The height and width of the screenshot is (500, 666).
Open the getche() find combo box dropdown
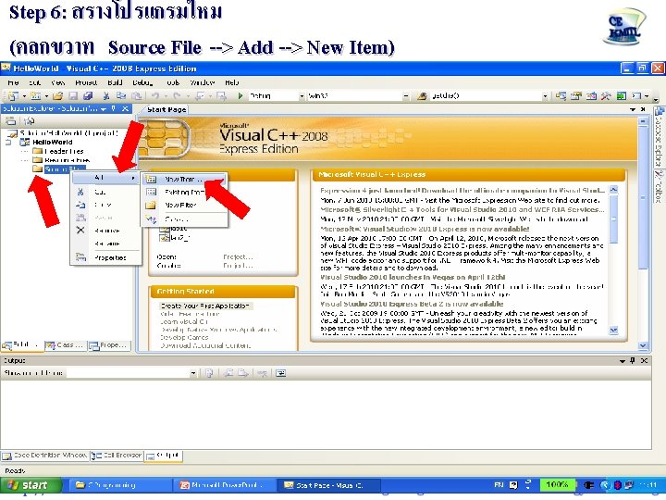(x=545, y=96)
